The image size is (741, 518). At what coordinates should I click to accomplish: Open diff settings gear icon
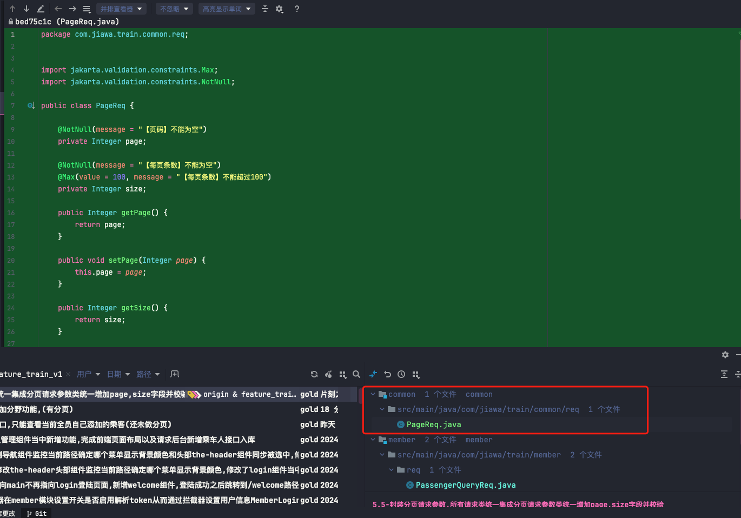280,9
